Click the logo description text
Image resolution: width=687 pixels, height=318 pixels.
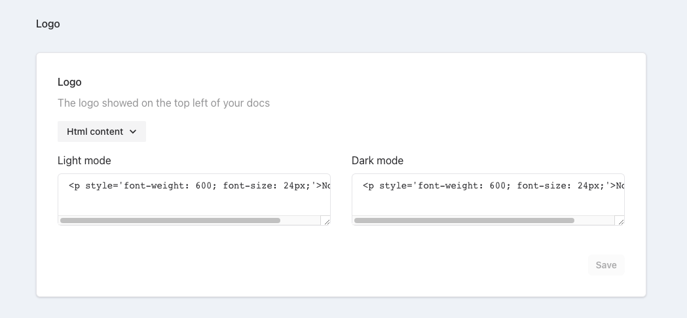pos(164,103)
